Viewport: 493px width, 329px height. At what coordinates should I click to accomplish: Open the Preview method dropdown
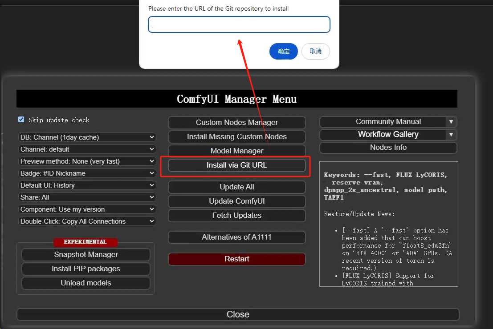pyautogui.click(x=87, y=161)
